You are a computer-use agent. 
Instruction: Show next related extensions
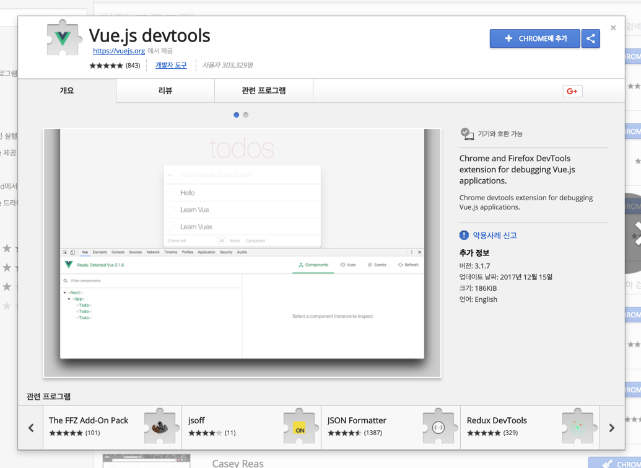612,428
